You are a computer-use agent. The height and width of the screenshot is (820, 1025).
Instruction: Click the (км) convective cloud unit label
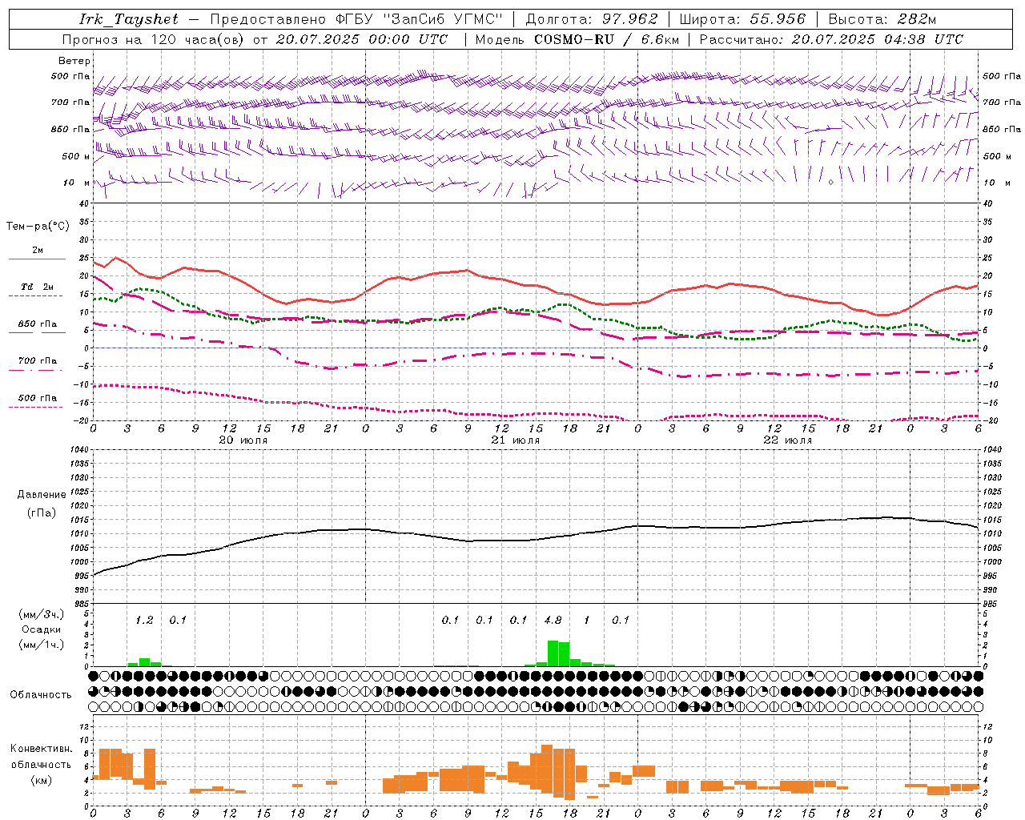point(42,779)
